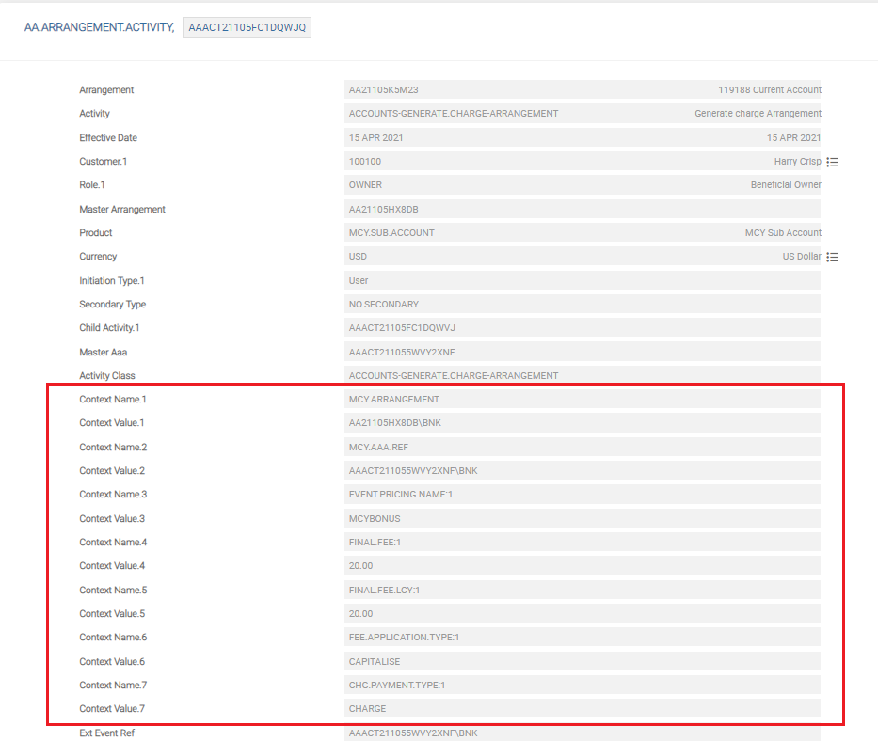Click the list icon next to Harry Crisp
The height and width of the screenshot is (741, 878).
coord(832,162)
